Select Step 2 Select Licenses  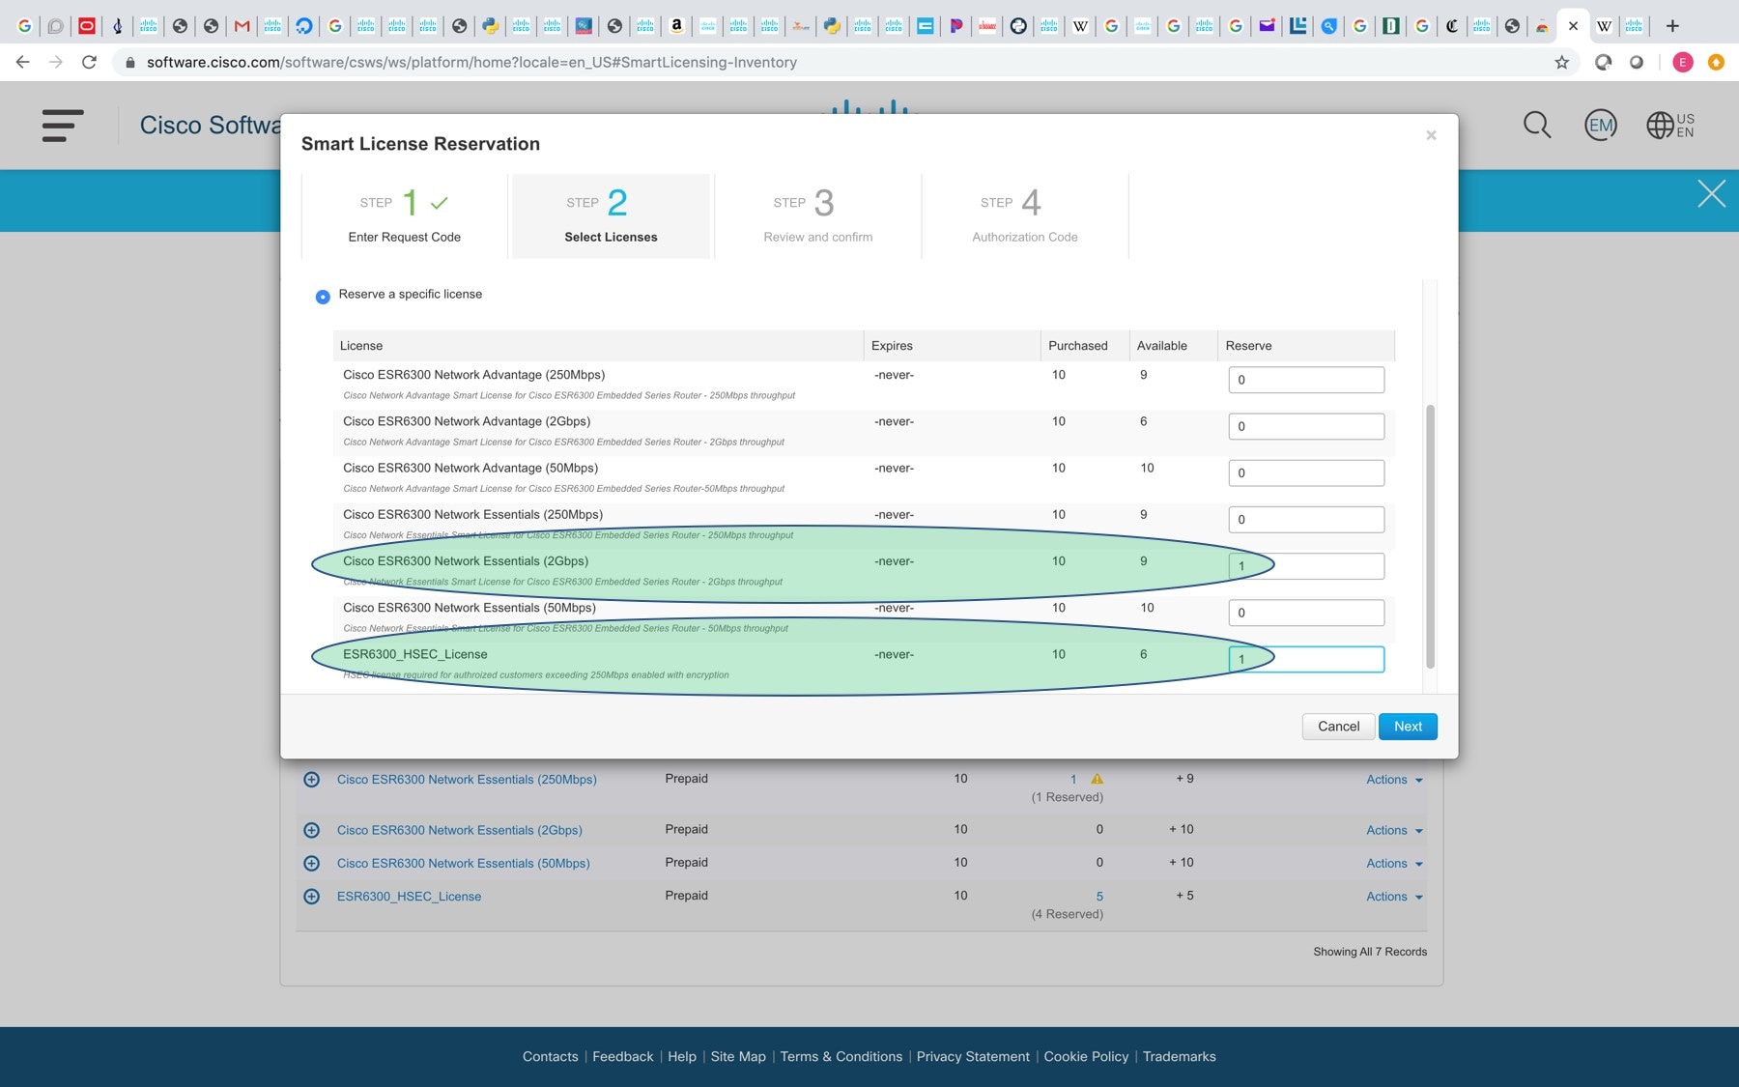click(611, 216)
